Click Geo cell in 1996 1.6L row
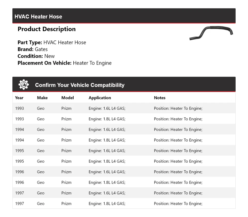The width and height of the screenshot is (248, 217). click(x=41, y=172)
